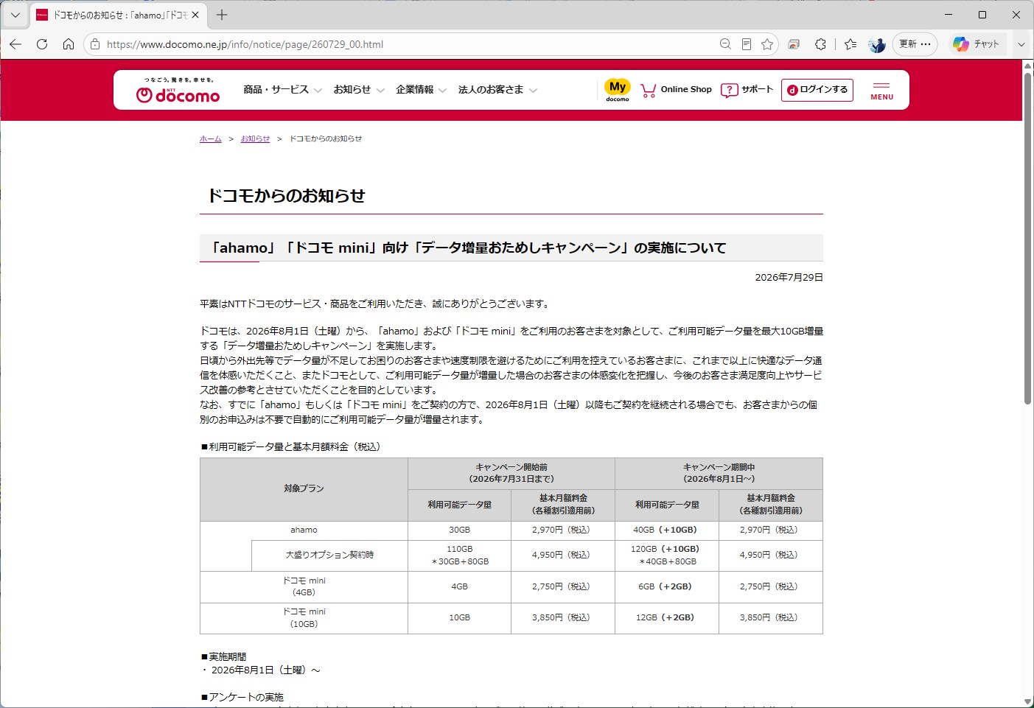Click the 6GB（+2GB） table cell
This screenshot has width=1034, height=708.
[666, 586]
